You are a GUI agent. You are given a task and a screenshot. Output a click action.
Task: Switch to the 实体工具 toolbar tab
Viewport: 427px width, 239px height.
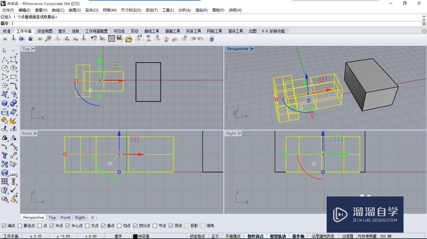click(x=193, y=31)
